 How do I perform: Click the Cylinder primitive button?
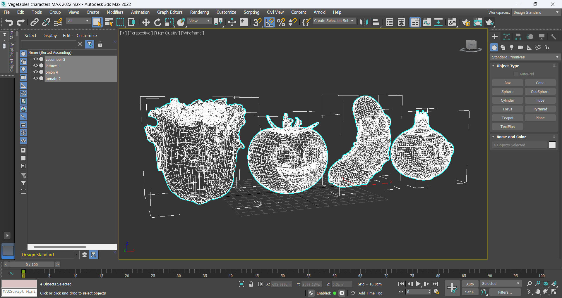tap(507, 100)
